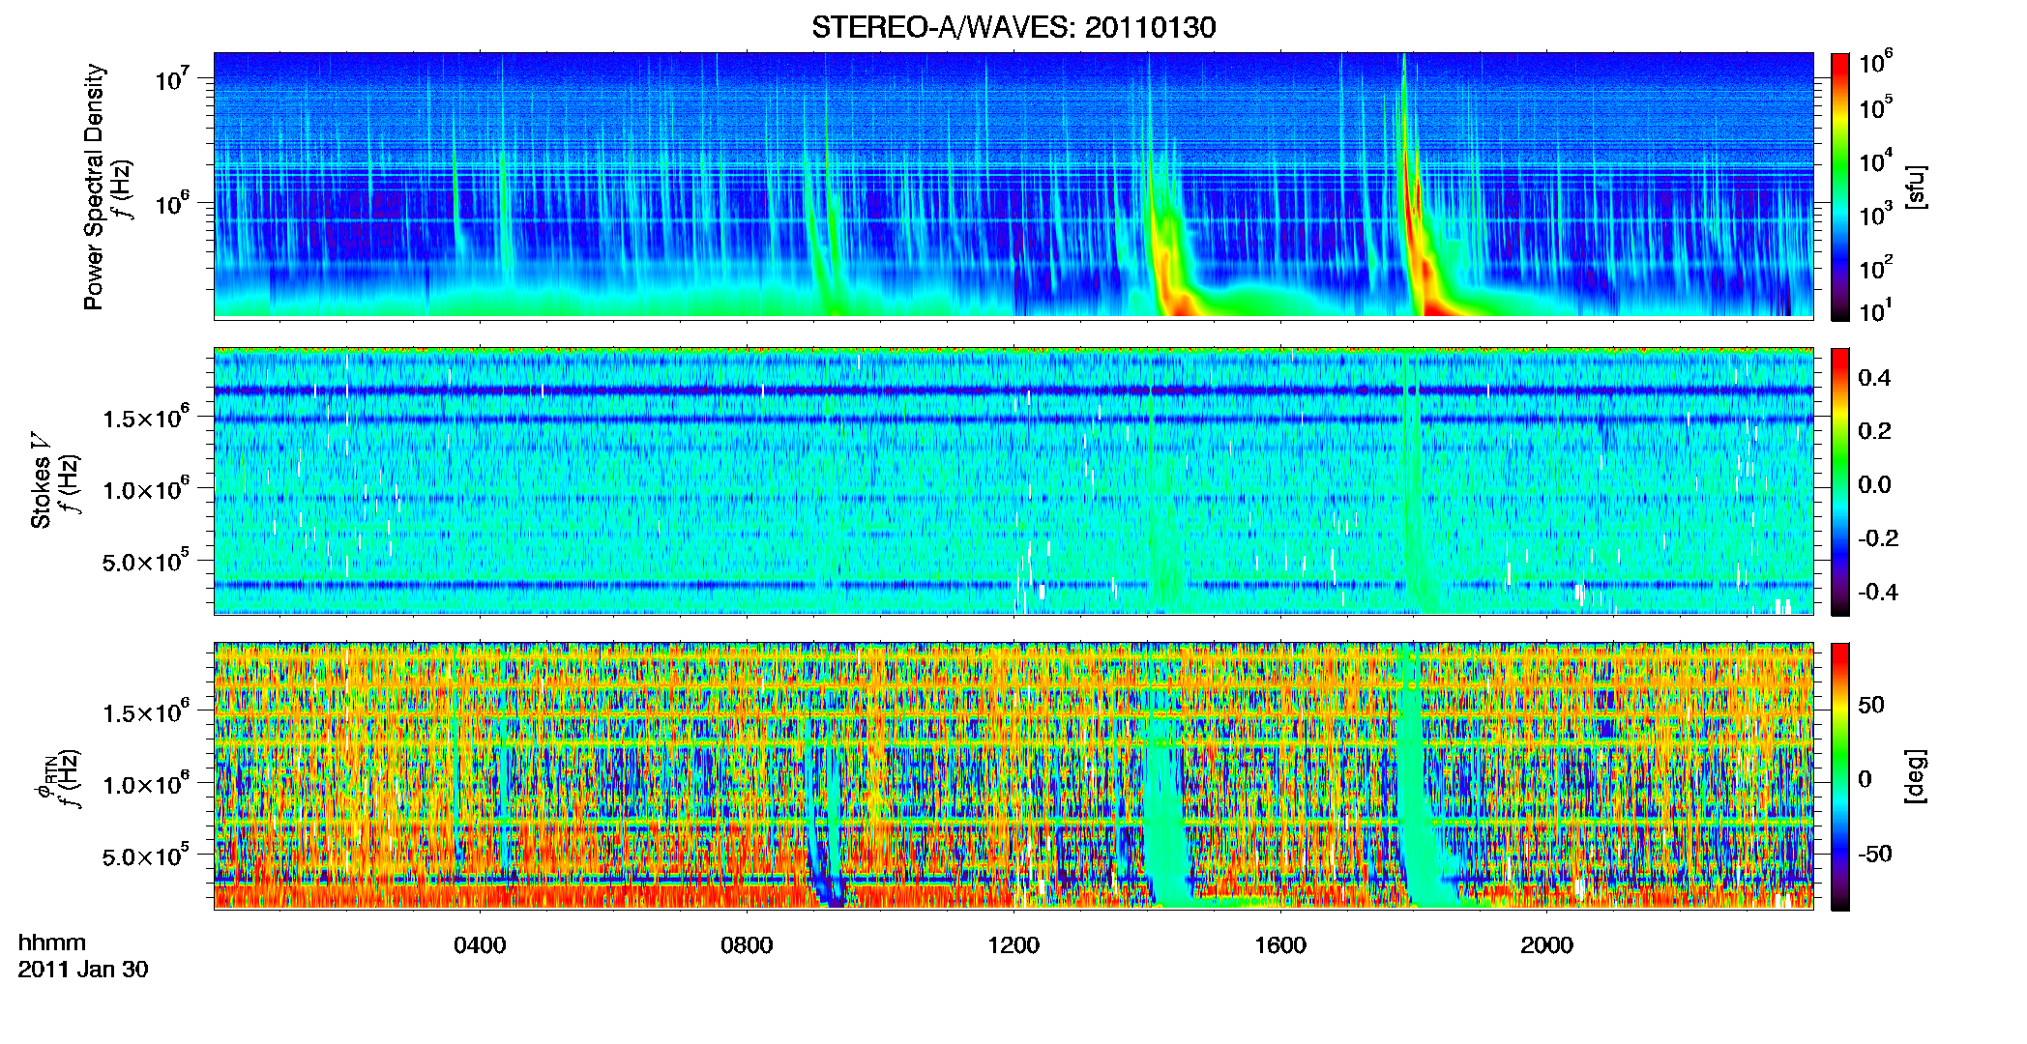
Task: Click the 1.0×10^6 tick of the Stokes V panel
Action: tap(147, 489)
